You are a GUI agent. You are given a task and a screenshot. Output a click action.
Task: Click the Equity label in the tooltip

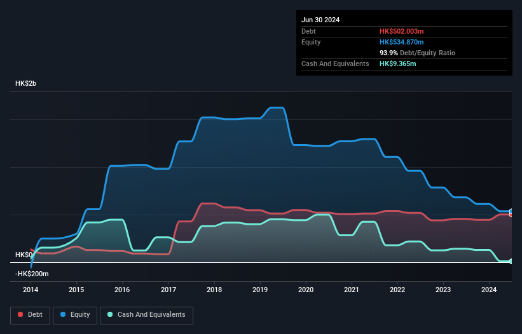[x=311, y=42]
